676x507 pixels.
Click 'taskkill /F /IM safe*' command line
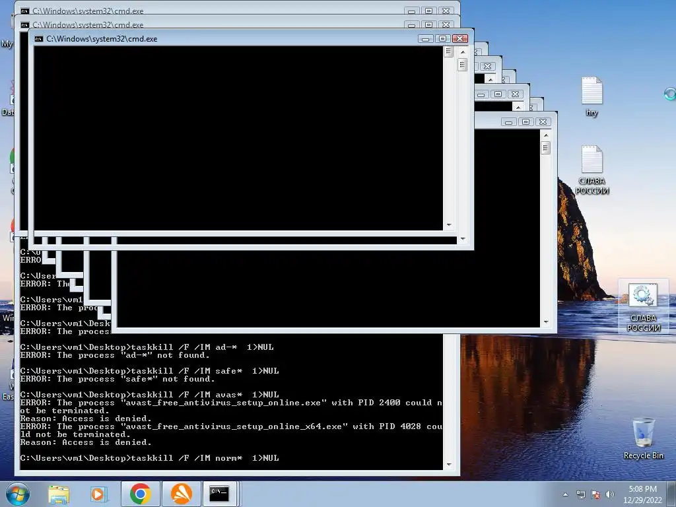tap(149, 371)
